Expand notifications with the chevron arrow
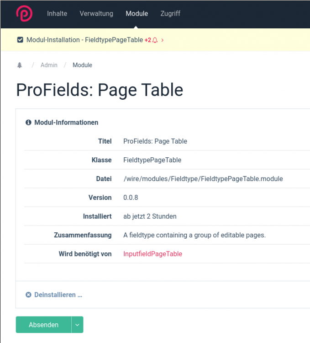Screen dimensions: 310x343 coord(162,40)
